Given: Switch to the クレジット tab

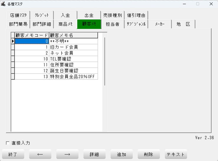Looking at the screenshot, I should 42,15.
